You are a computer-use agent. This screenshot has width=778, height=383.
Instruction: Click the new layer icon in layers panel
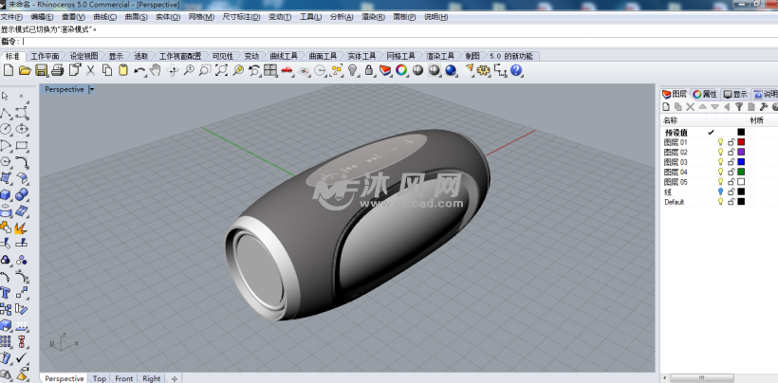pyautogui.click(x=665, y=107)
